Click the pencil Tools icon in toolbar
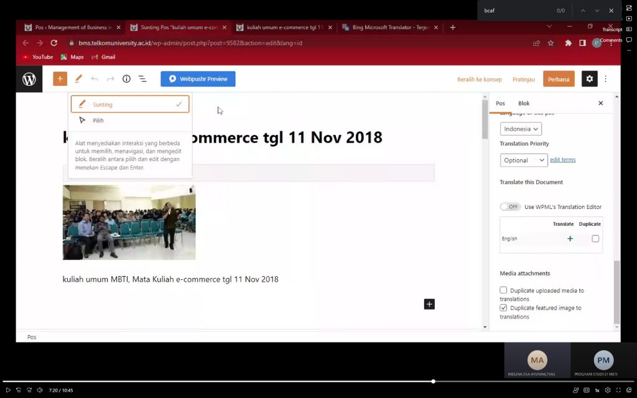This screenshot has width=637, height=398. tap(78, 79)
